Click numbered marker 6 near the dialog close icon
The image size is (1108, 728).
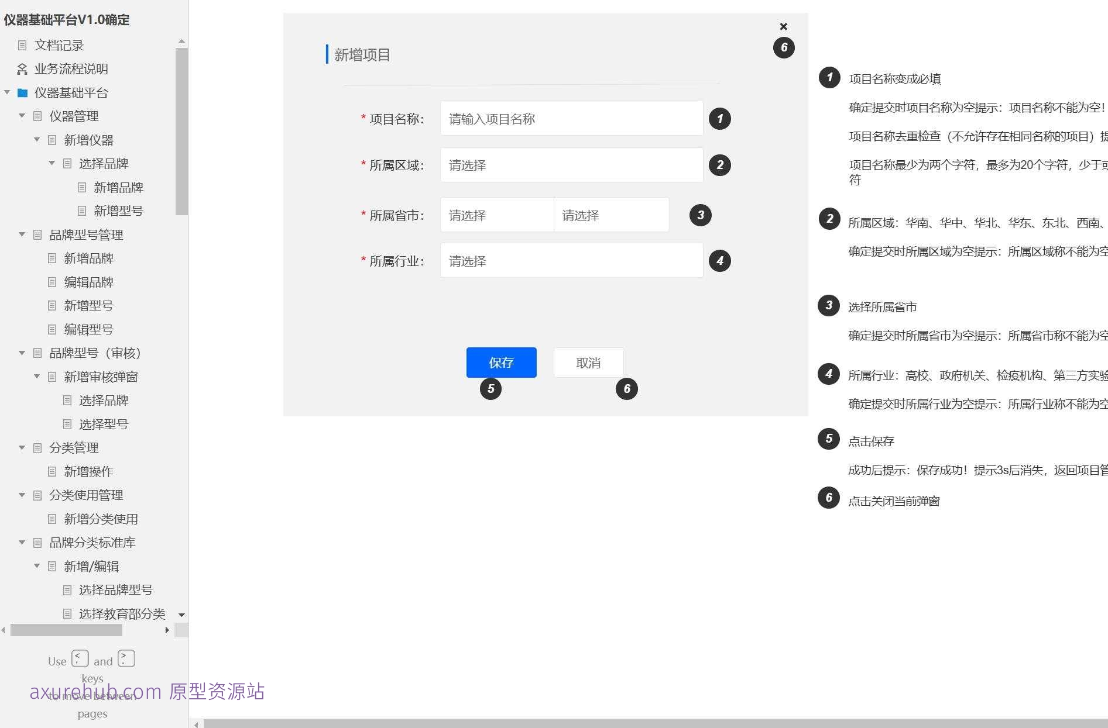(784, 47)
